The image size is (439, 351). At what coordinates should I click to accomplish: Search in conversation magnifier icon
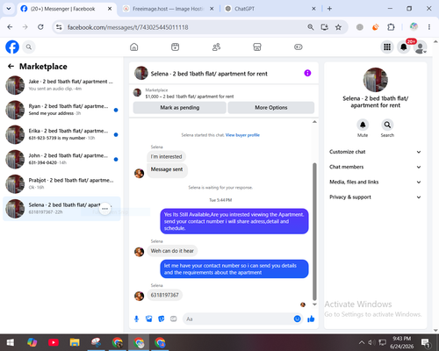click(x=387, y=125)
